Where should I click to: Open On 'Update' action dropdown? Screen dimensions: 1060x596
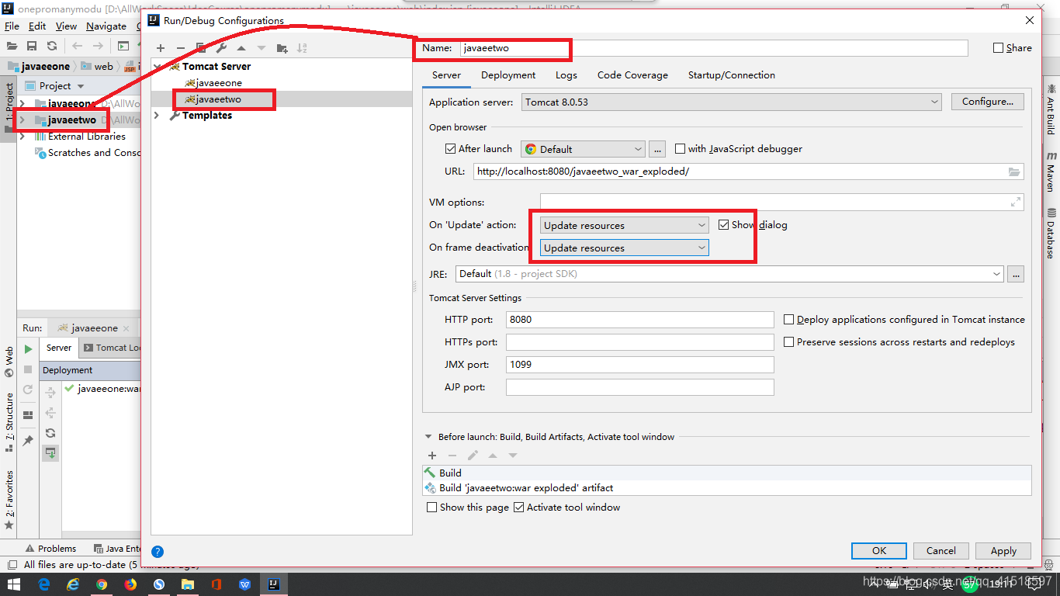tap(625, 225)
